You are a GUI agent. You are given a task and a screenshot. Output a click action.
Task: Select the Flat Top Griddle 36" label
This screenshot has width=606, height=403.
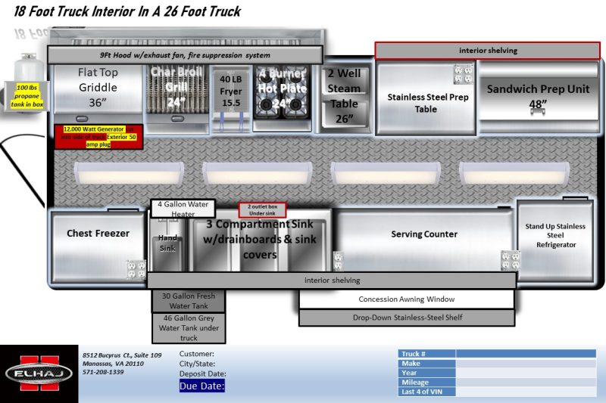pyautogui.click(x=98, y=88)
